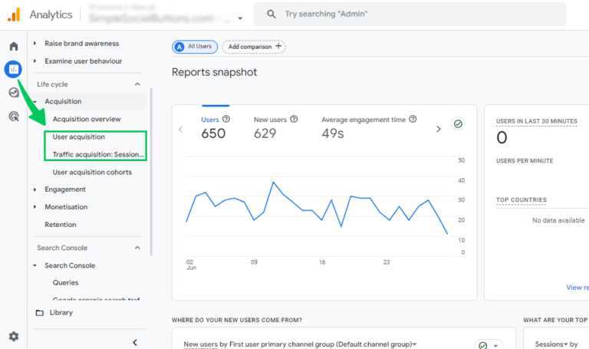This screenshot has width=589, height=349.
Task: Collapse the Life cycle section
Action: point(137,84)
